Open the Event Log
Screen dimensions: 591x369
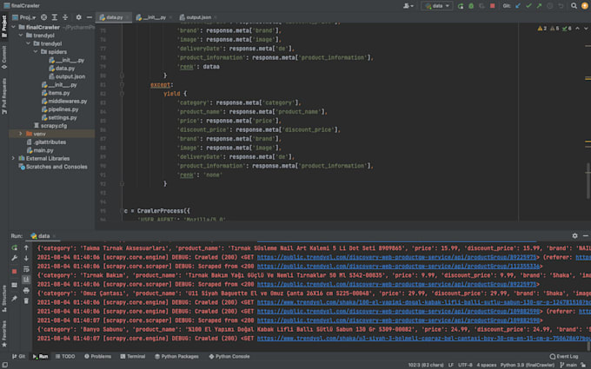pos(564,356)
